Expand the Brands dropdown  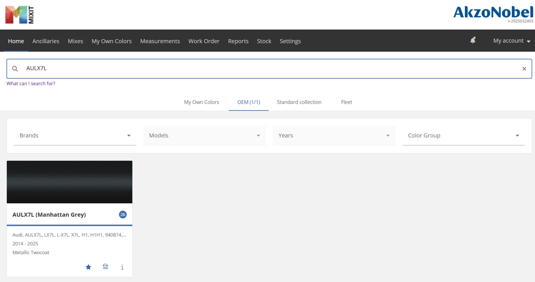[75, 136]
